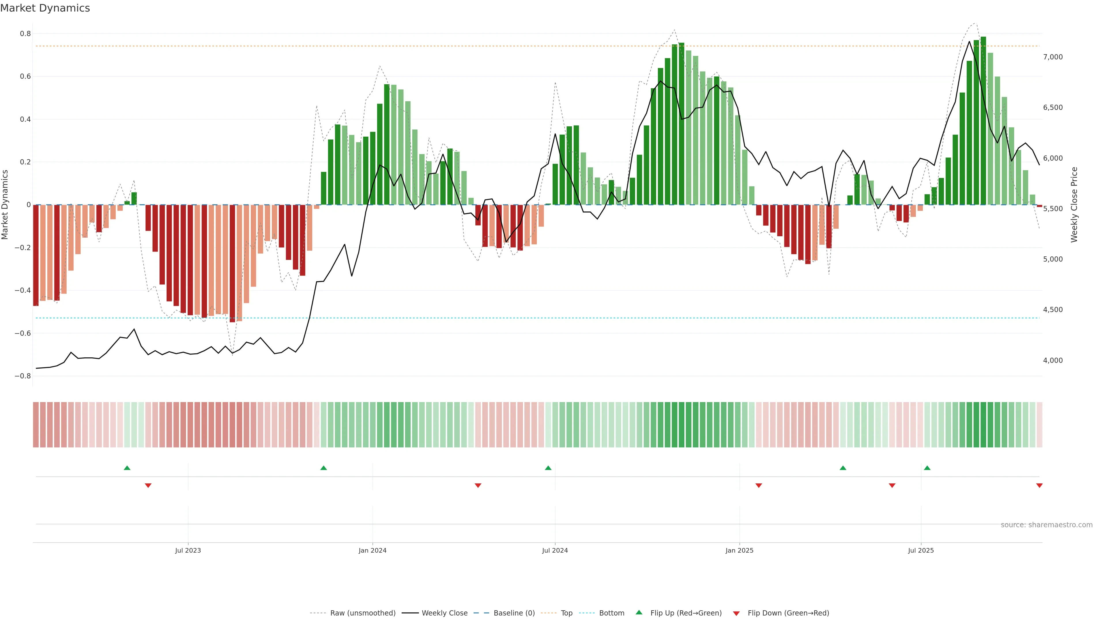Screen dimensions: 1107x623
Task: Click the green flip-up triangle nearest Jul 2024
Action: pos(548,468)
